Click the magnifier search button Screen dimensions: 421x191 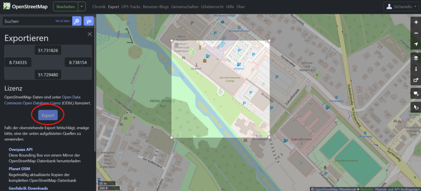click(x=76, y=21)
